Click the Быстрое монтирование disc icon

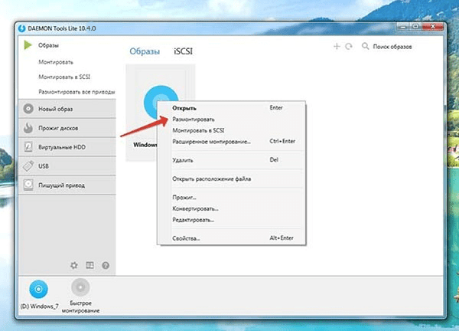click(x=80, y=287)
